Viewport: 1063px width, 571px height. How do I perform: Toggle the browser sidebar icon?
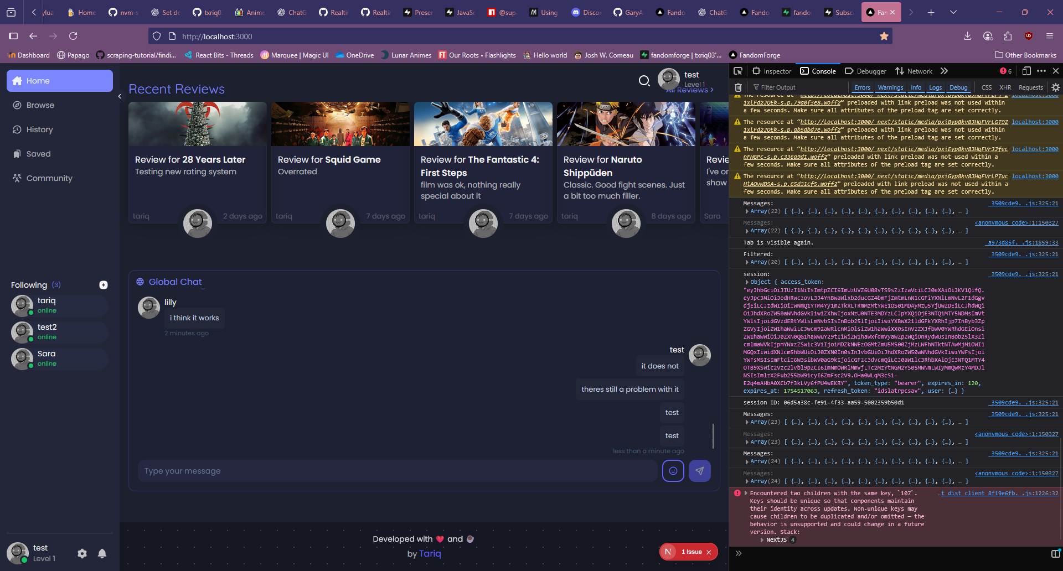tap(13, 36)
